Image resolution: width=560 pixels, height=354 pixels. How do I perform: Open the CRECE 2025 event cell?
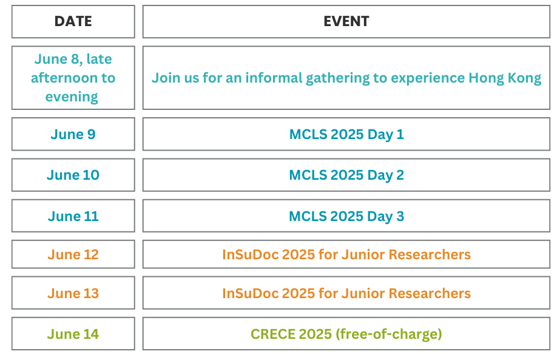[346, 334]
